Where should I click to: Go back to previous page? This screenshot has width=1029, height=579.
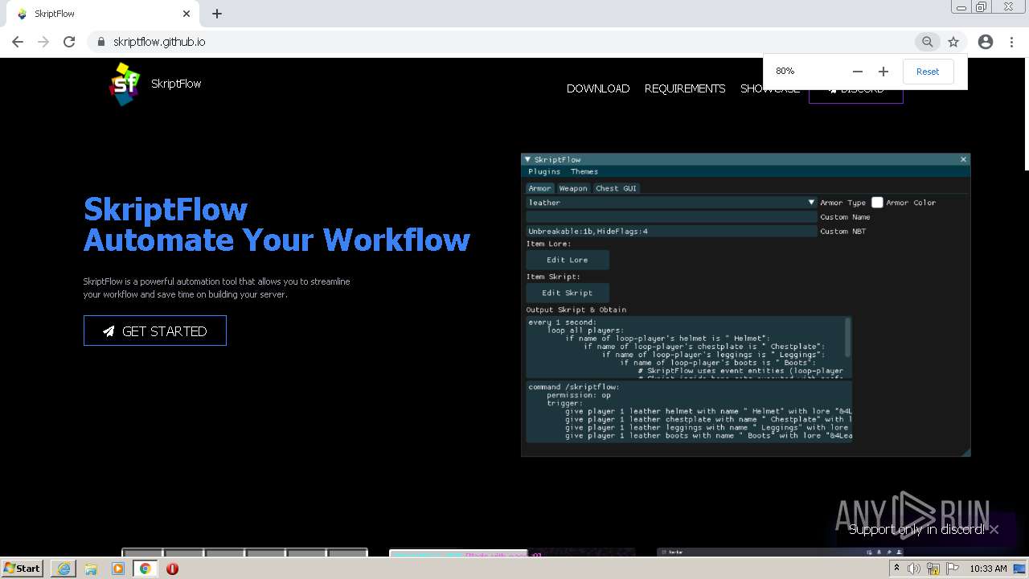click(x=18, y=42)
